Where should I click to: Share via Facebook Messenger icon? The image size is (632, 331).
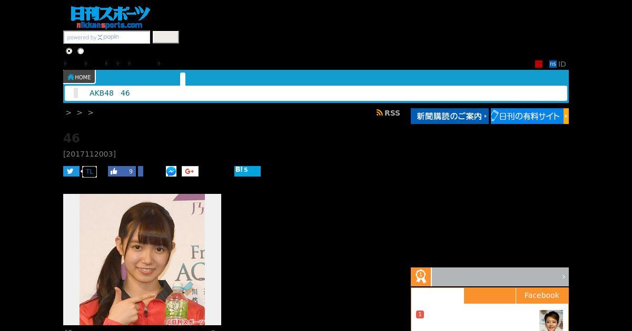point(171,171)
